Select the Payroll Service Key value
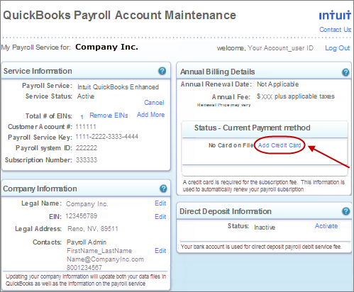 [107, 137]
